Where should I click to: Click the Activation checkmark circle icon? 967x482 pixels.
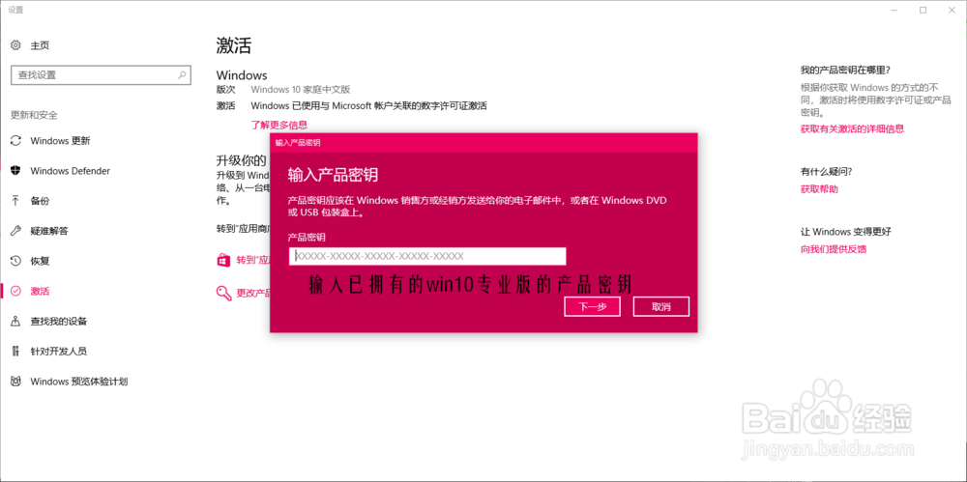16,291
